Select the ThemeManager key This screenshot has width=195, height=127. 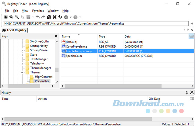(x=41, y=68)
